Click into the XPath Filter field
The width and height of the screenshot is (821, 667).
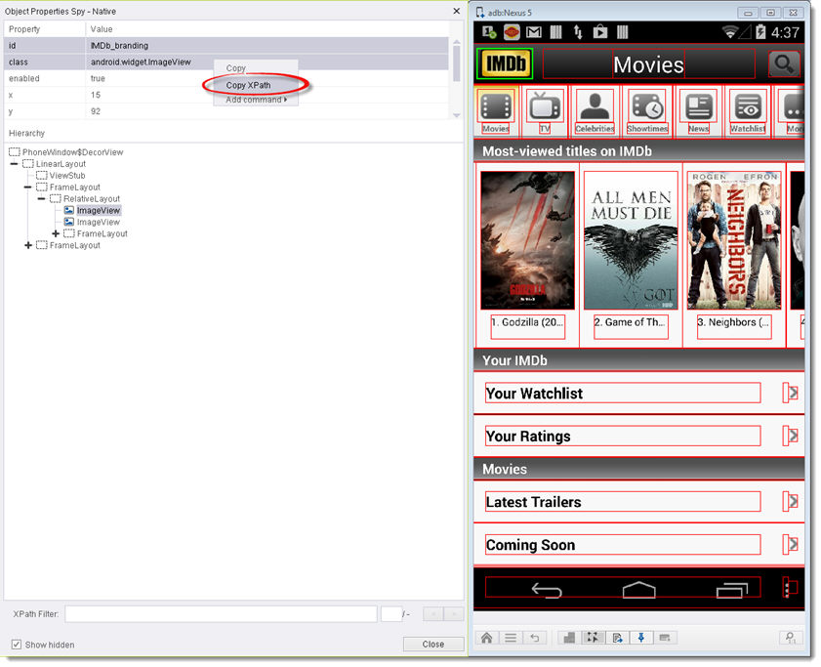[x=221, y=614]
